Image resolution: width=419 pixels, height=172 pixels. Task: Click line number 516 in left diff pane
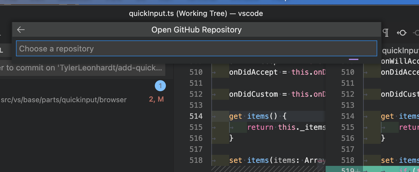(196, 138)
